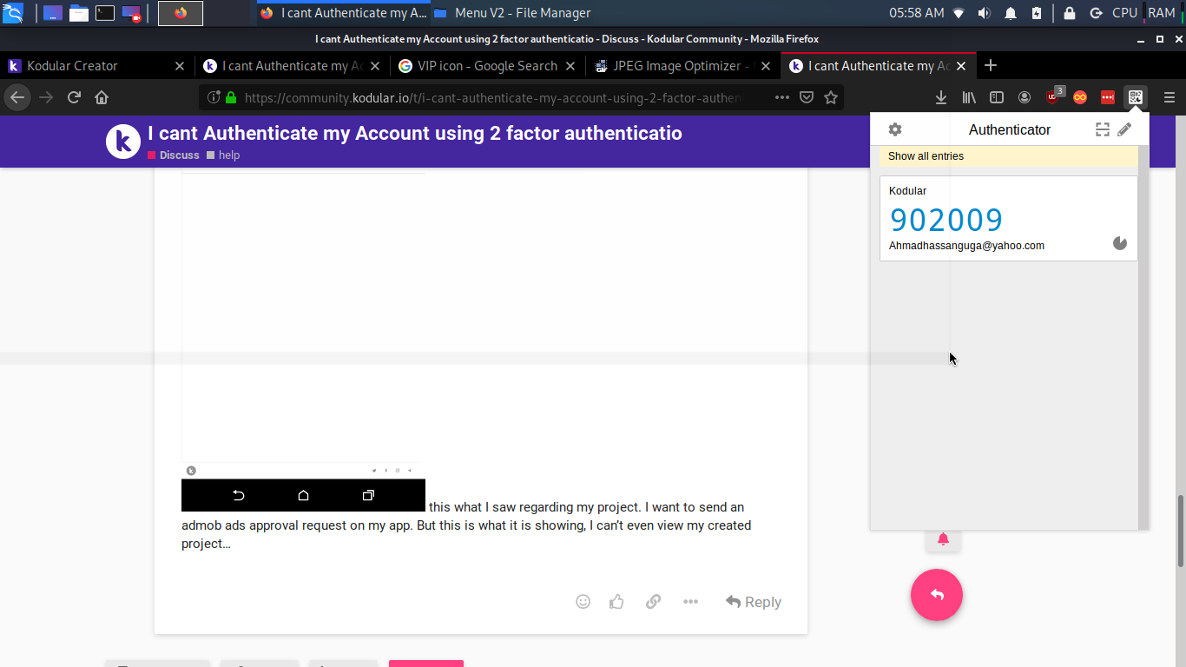Lock the screen from panel
This screenshot has width=1186, height=667.
click(1070, 13)
